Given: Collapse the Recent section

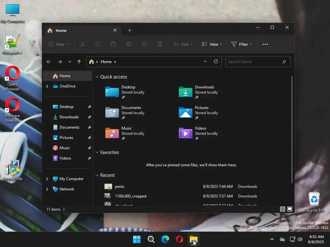Looking at the screenshot, I should pyautogui.click(x=97, y=175).
